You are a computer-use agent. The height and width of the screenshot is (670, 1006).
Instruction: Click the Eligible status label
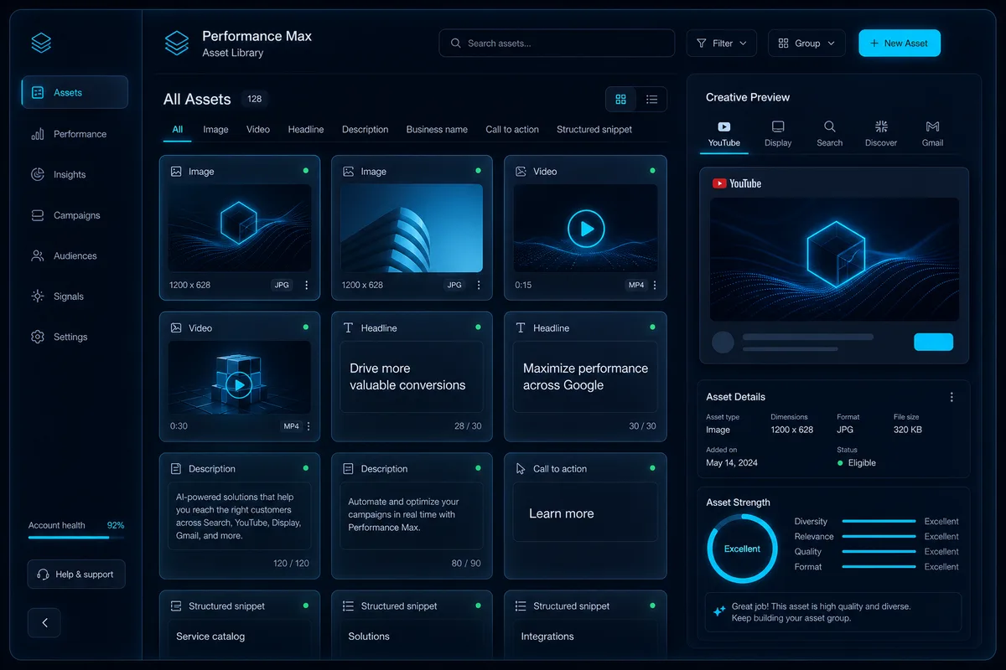(x=862, y=462)
